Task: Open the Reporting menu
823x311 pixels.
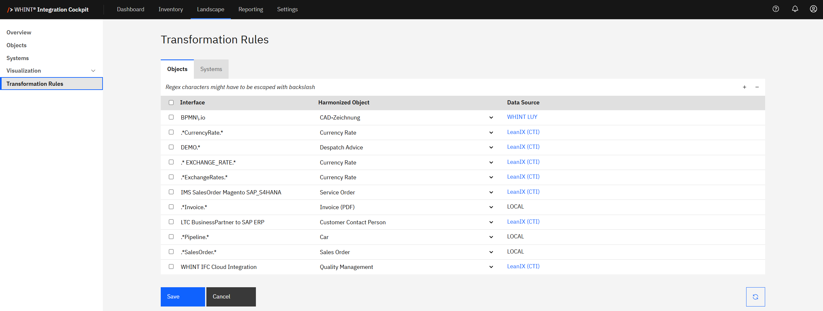Action: (x=250, y=9)
